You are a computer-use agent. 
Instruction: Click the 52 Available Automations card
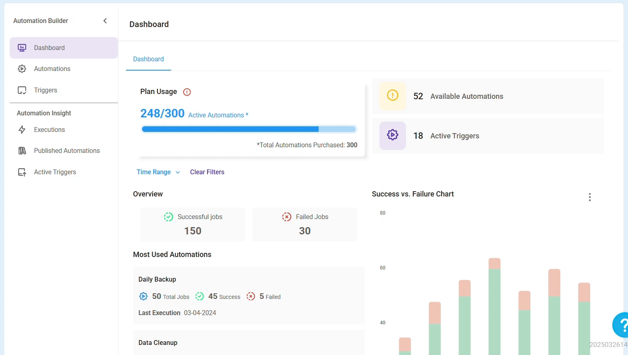[x=488, y=96]
